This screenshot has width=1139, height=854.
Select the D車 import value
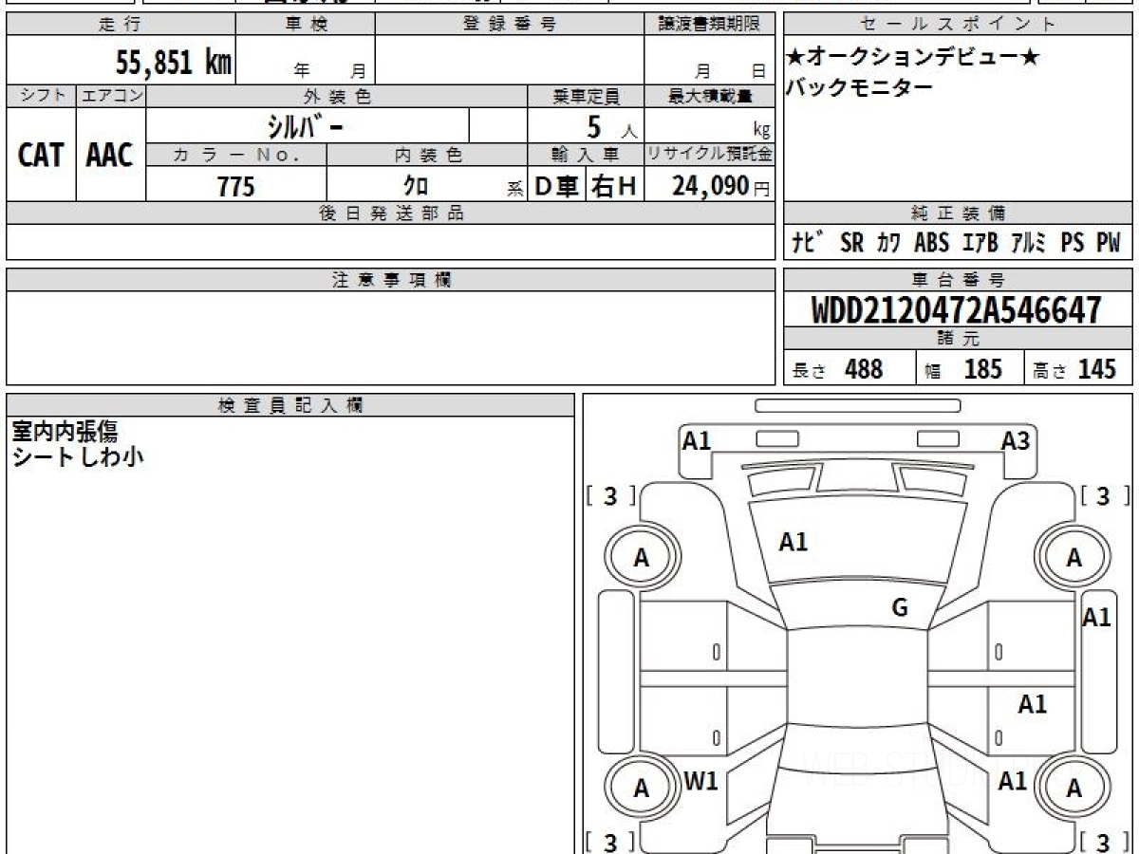pyautogui.click(x=557, y=186)
